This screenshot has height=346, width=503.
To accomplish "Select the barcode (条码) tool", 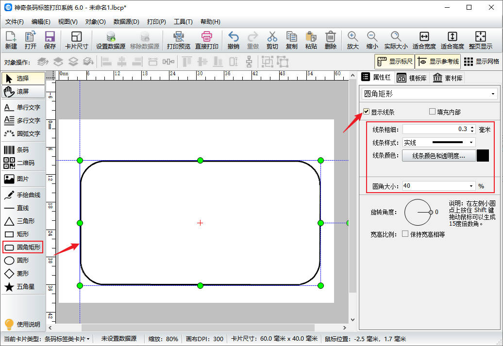I will coord(23,150).
